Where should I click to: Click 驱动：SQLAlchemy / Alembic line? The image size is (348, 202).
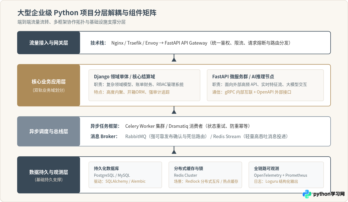pyautogui.click(x=120, y=181)
